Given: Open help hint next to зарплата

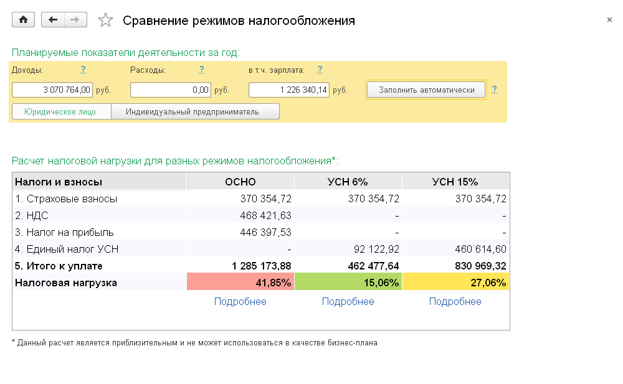Looking at the screenshot, I should pos(320,69).
